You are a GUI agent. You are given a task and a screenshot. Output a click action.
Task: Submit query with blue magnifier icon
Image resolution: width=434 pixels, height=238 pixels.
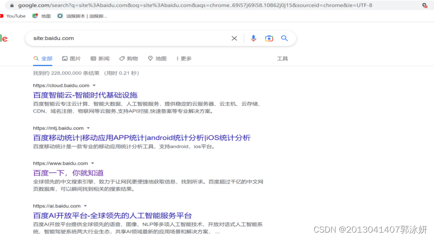(284, 38)
